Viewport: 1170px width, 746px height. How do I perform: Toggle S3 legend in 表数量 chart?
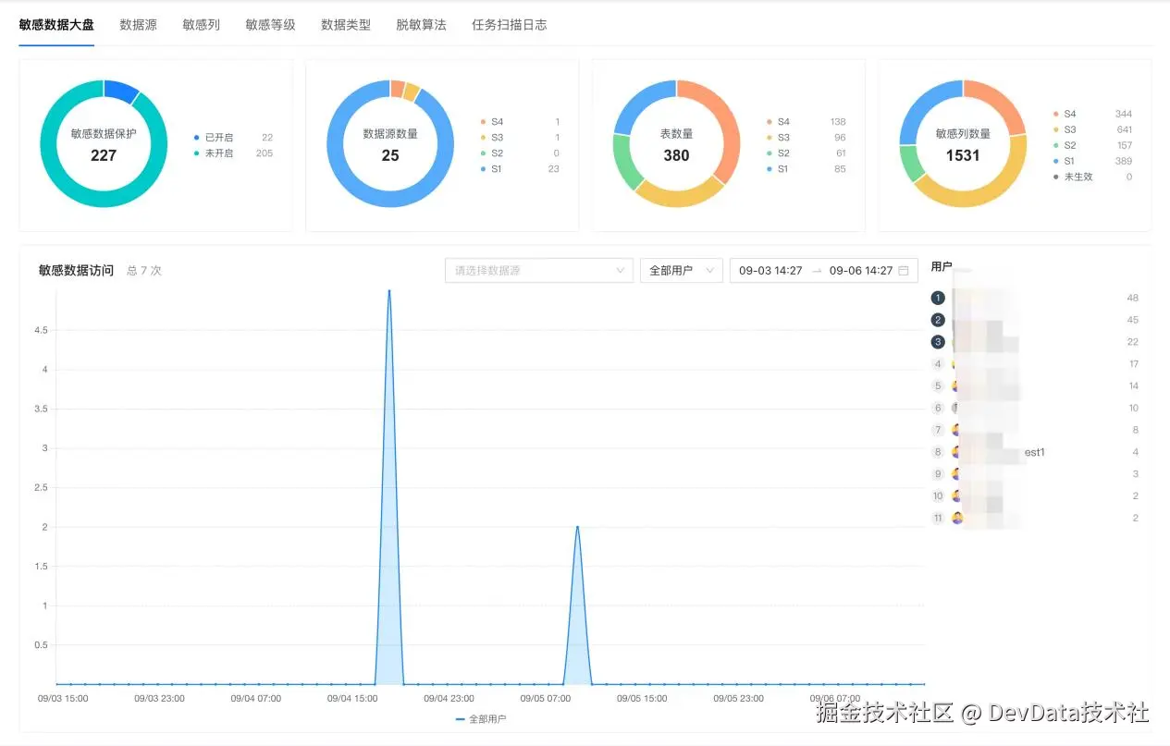click(x=778, y=138)
